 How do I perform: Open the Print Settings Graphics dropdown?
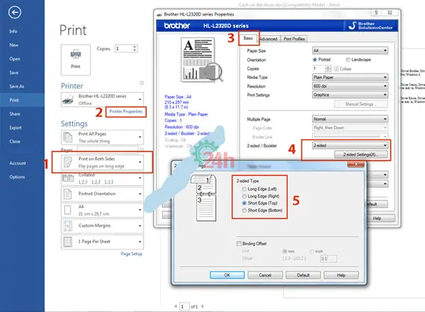[x=350, y=95]
